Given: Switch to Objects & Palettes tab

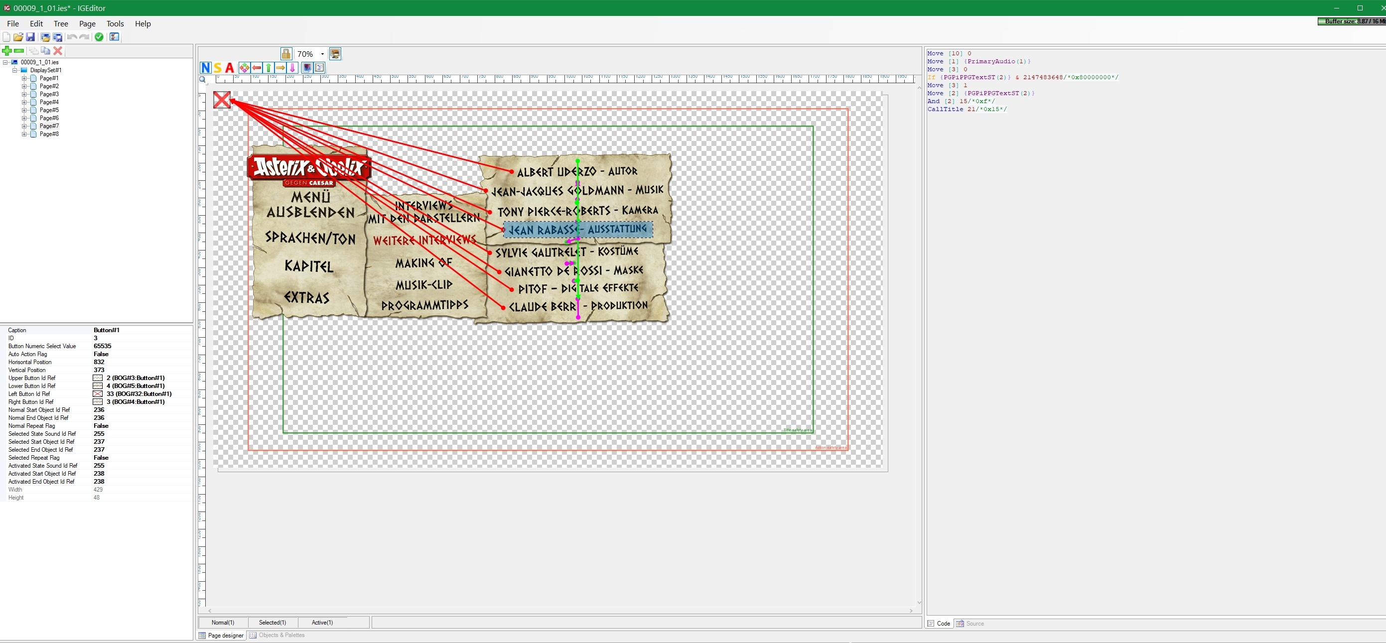Looking at the screenshot, I should click(x=277, y=636).
